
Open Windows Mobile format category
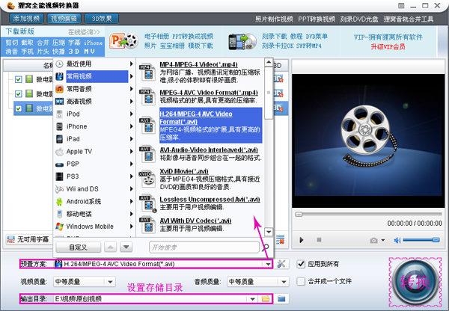(x=94, y=227)
